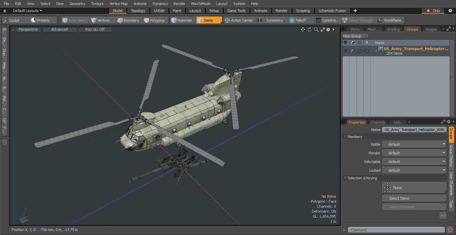Screen dimensions: 456x235
Task: Click the render camera column header icon
Action: [353, 43]
